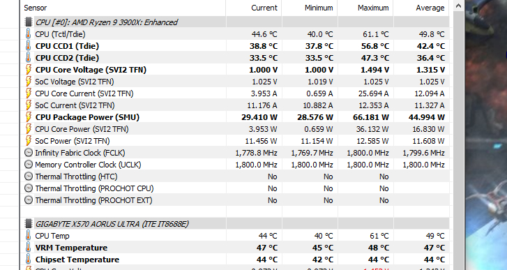Click the lightning icon next to SoC Current

[x=29, y=105]
